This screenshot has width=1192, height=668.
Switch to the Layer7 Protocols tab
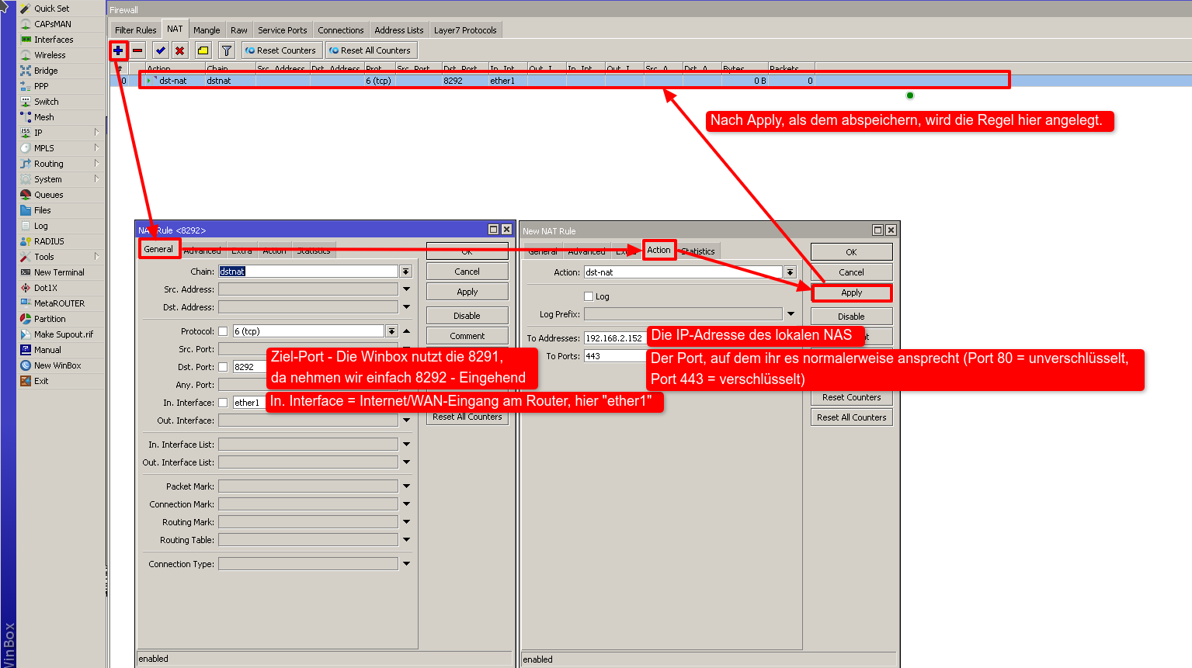pos(465,30)
